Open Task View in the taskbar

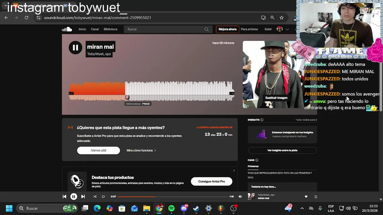[85, 208]
